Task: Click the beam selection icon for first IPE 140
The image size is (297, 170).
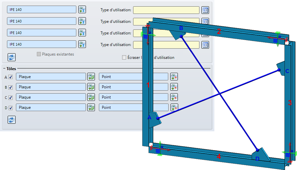Action: (x=82, y=10)
